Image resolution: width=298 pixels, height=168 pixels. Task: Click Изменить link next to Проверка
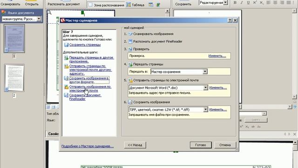click(x=217, y=56)
